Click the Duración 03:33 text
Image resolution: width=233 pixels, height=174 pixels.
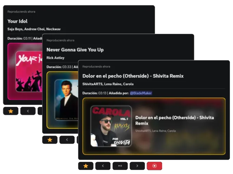[x=59, y=67]
